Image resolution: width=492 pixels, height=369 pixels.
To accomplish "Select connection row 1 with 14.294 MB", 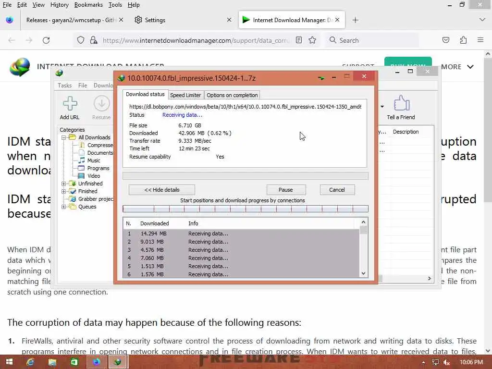I will [x=241, y=234].
